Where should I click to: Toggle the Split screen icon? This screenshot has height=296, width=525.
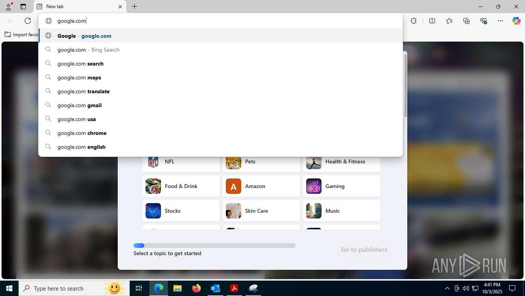432,21
